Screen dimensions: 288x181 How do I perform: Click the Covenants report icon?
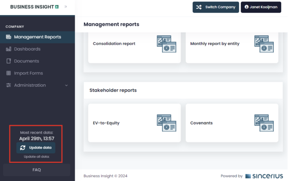[x=264, y=123]
